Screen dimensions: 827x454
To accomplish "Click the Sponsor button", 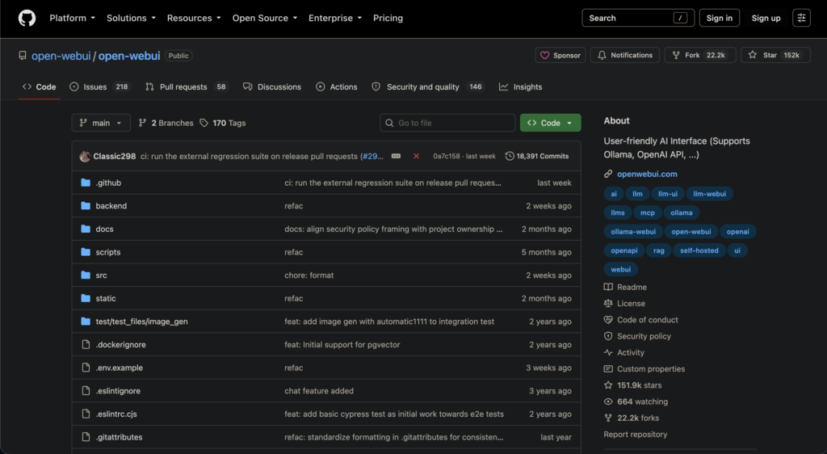I will (560, 56).
